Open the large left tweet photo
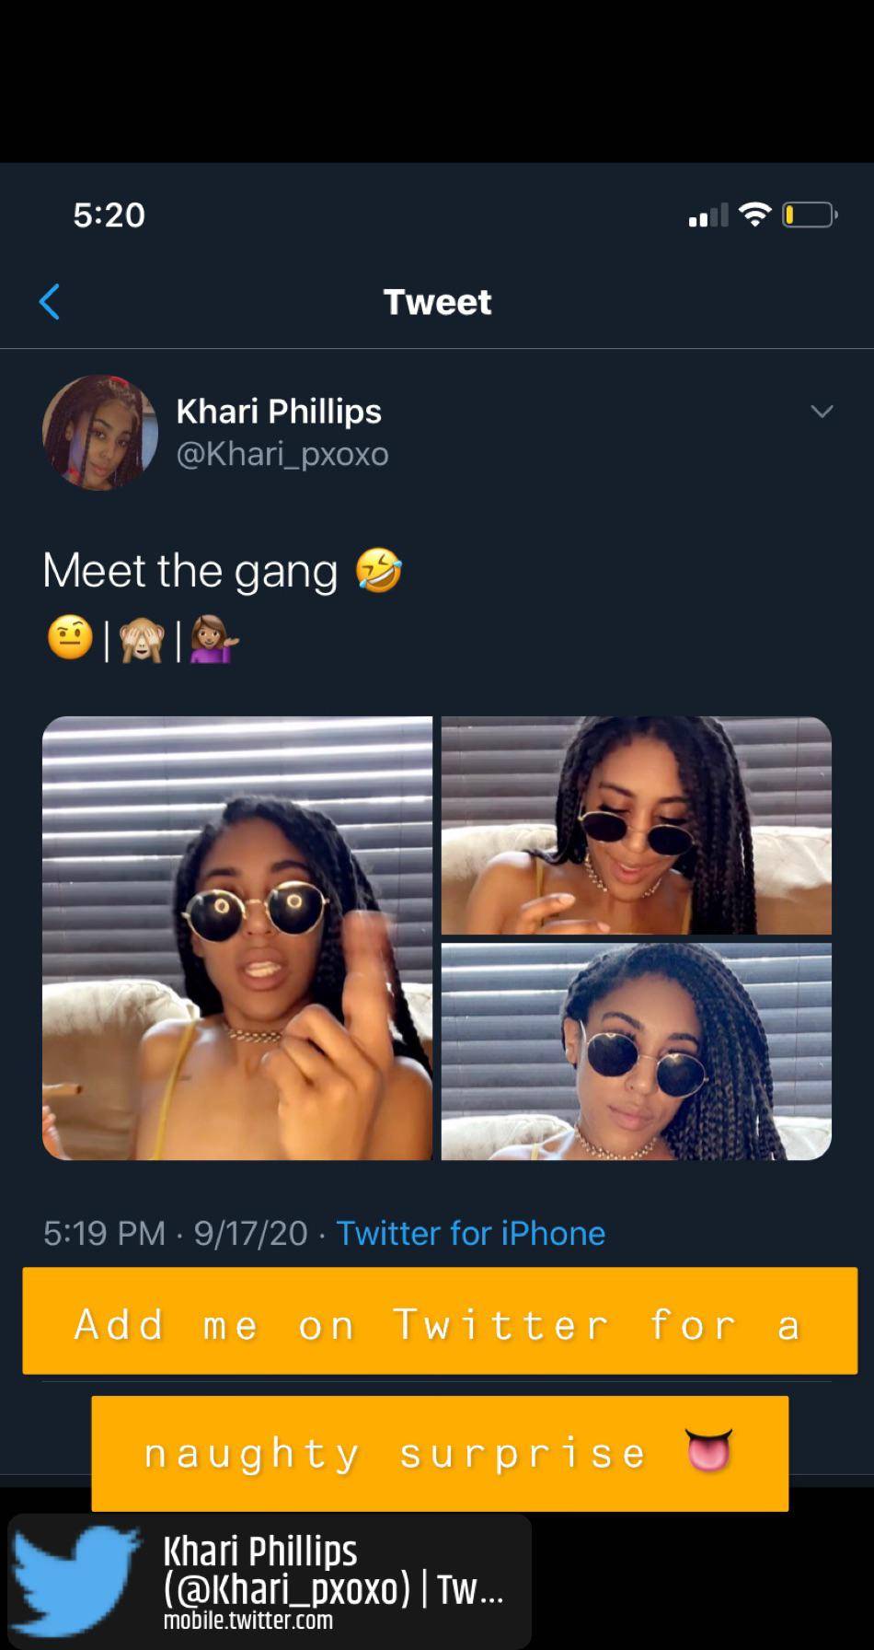The image size is (874, 1650). (237, 938)
